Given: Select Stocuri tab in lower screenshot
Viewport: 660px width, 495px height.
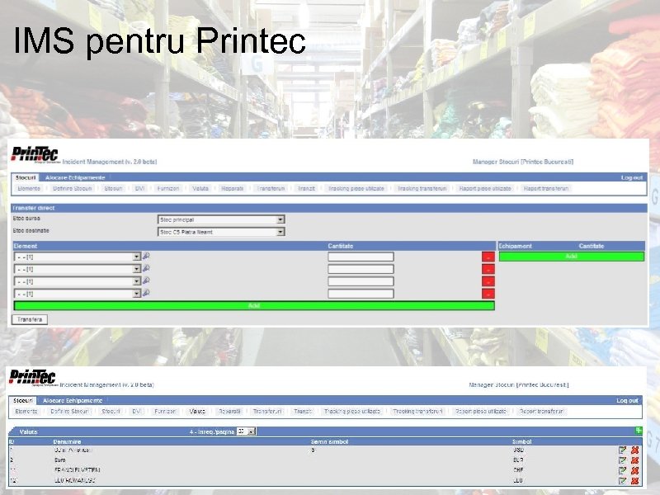Looking at the screenshot, I should pos(23,400).
